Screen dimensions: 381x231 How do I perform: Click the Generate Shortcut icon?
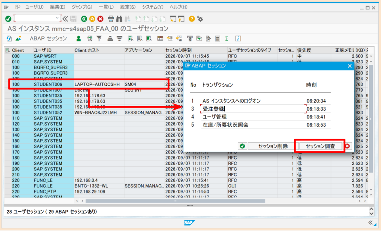[x=181, y=19]
